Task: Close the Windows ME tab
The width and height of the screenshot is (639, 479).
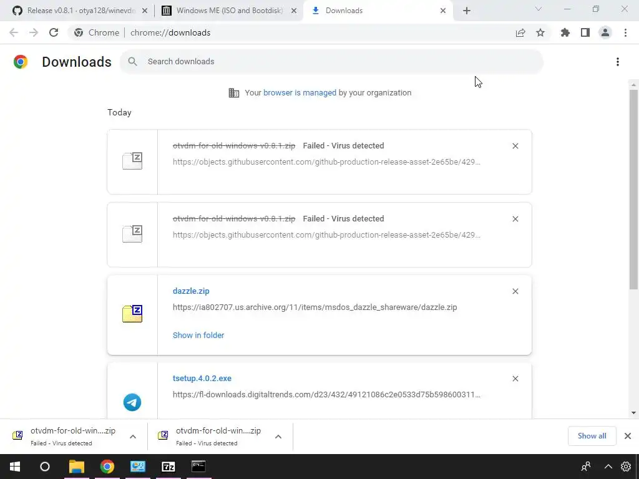Action: click(294, 11)
